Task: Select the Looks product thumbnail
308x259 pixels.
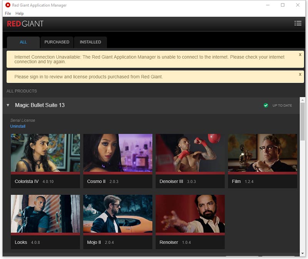Action: point(45,214)
